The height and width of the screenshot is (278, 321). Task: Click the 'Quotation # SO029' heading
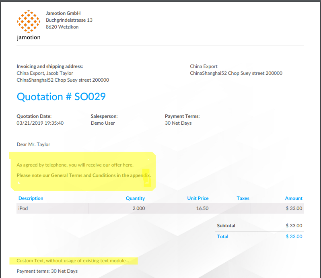[x=61, y=97]
